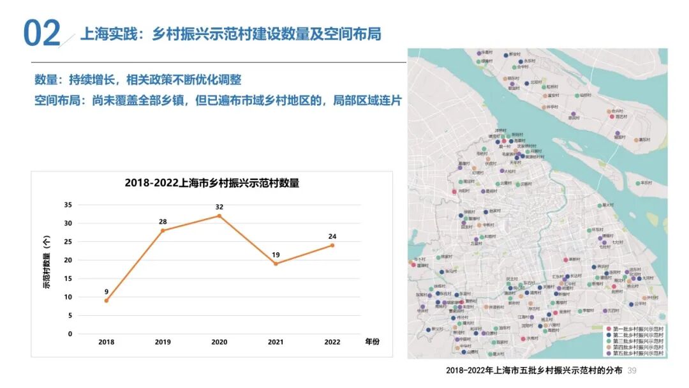Viewport: 689px width, 388px height.
Task: Click the 汇东村 marker on the map
Action: (565, 280)
